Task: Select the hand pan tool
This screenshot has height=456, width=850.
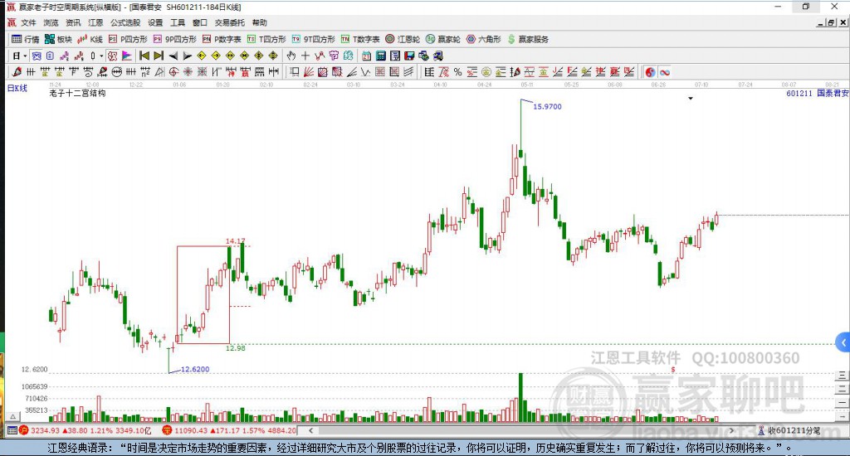Action: click(291, 56)
